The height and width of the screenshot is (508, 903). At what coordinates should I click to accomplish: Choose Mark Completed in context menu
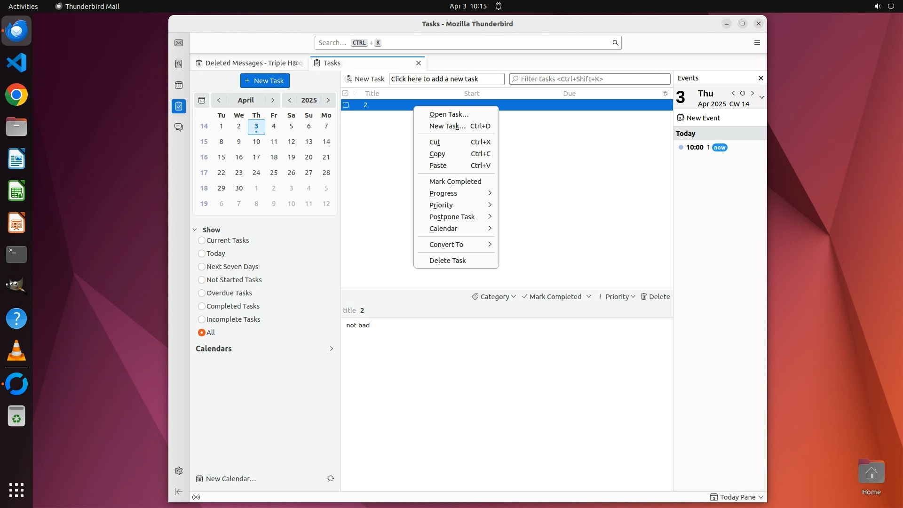tap(455, 182)
